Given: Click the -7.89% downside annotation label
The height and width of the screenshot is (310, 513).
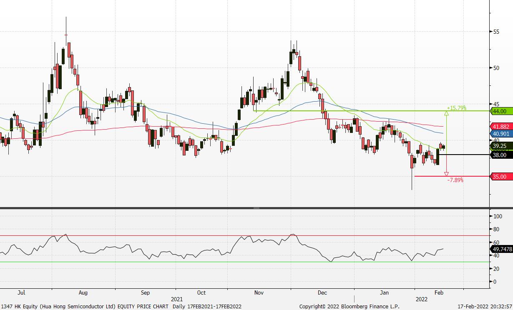Looking at the screenshot, I should pos(455,180).
